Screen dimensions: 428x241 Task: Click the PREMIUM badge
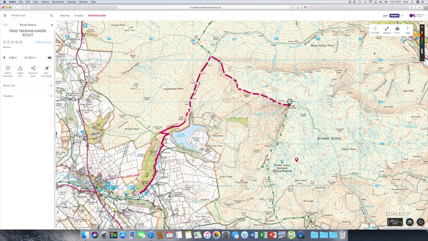pyautogui.click(x=394, y=16)
